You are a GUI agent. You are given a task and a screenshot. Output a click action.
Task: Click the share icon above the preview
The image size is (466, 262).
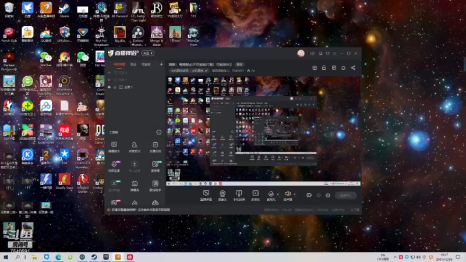pos(353,68)
